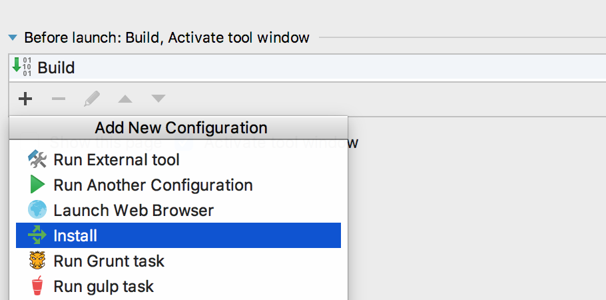The width and height of the screenshot is (606, 300).
Task: Click the plus icon to add a task
Action: 25,99
